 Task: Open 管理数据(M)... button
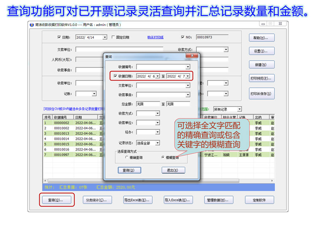coord(219,200)
